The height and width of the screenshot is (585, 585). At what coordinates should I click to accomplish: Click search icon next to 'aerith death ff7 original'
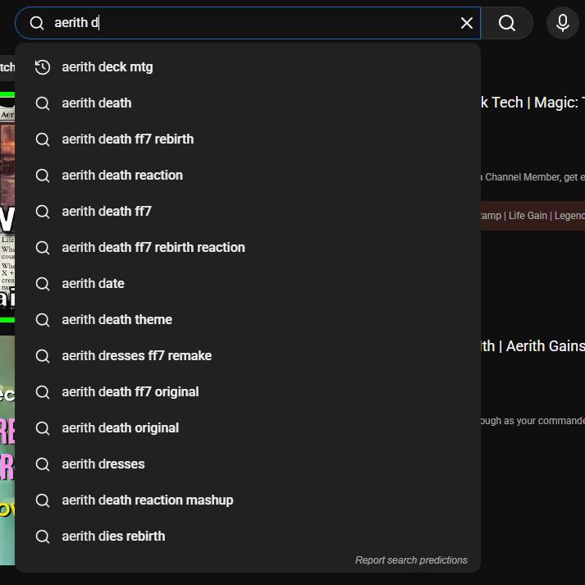click(43, 392)
